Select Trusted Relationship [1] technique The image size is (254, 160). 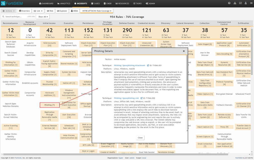pos(49,83)
